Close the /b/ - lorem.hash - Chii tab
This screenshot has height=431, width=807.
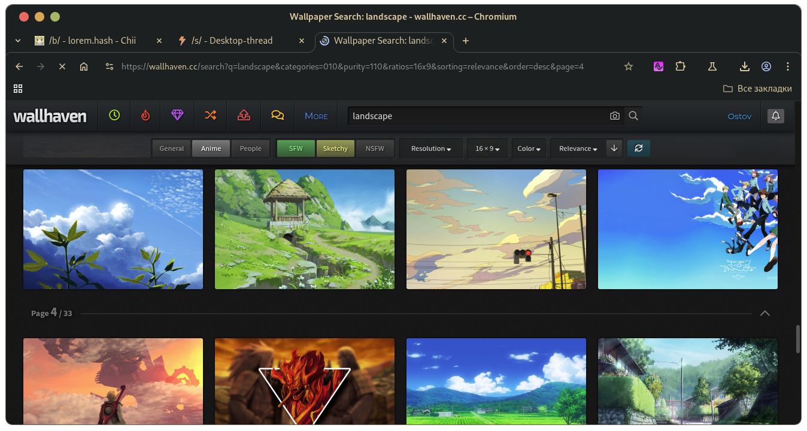pos(159,41)
